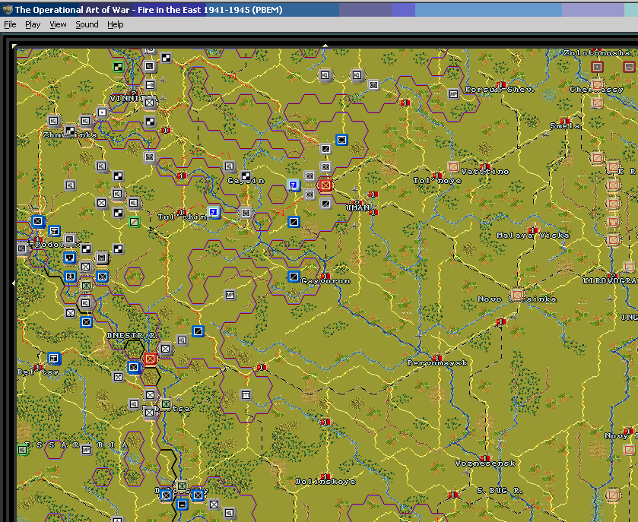Select the red infantry unit at Uman

click(x=325, y=185)
